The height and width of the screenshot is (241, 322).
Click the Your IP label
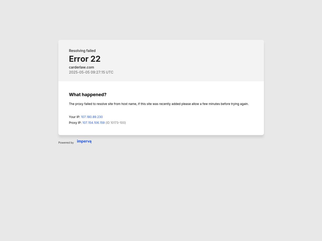coord(74,117)
